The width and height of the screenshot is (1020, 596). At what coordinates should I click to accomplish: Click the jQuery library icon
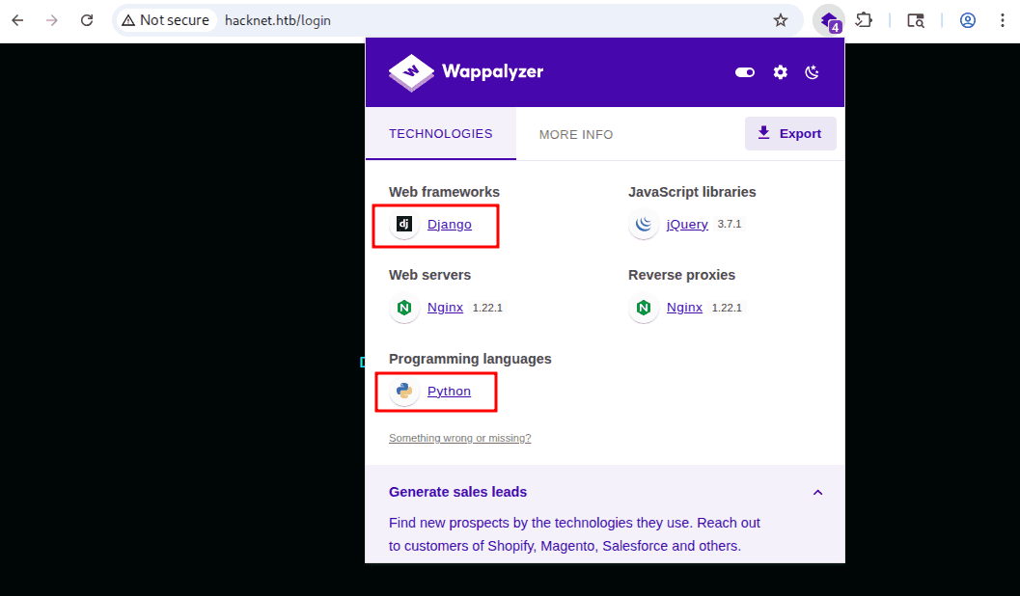(644, 225)
